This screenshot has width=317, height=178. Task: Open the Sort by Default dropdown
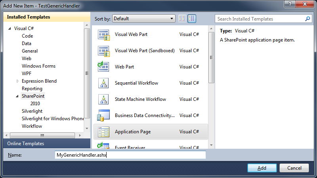pos(144,19)
